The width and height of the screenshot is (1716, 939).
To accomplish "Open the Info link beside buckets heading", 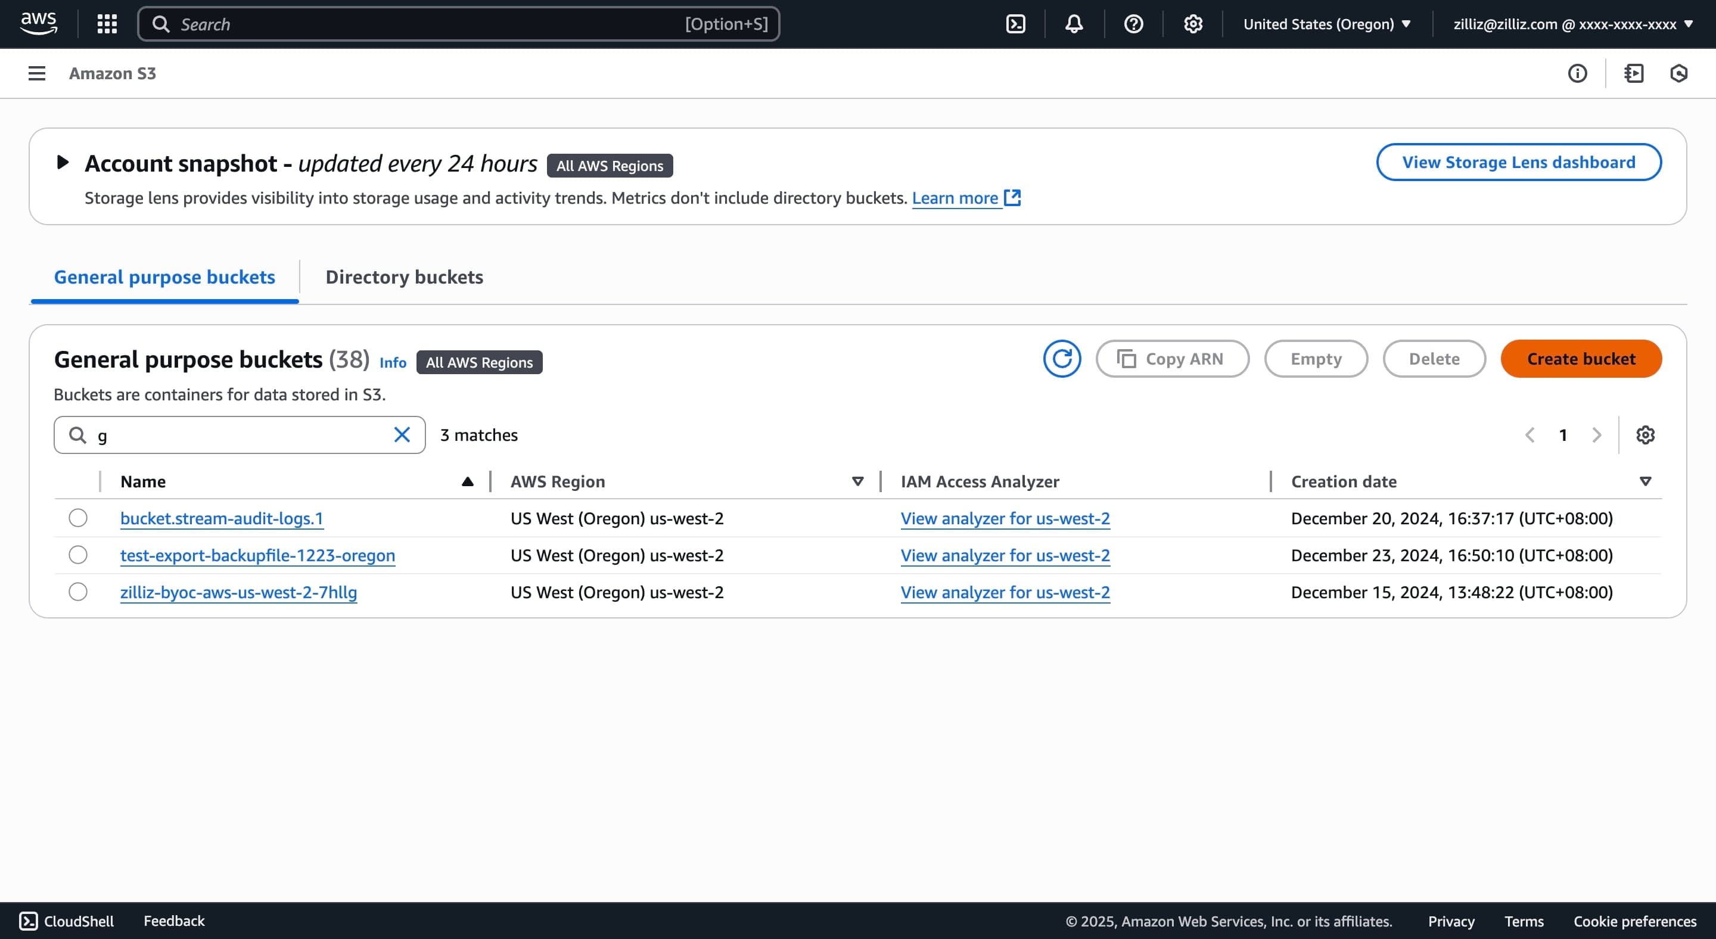I will [x=393, y=362].
